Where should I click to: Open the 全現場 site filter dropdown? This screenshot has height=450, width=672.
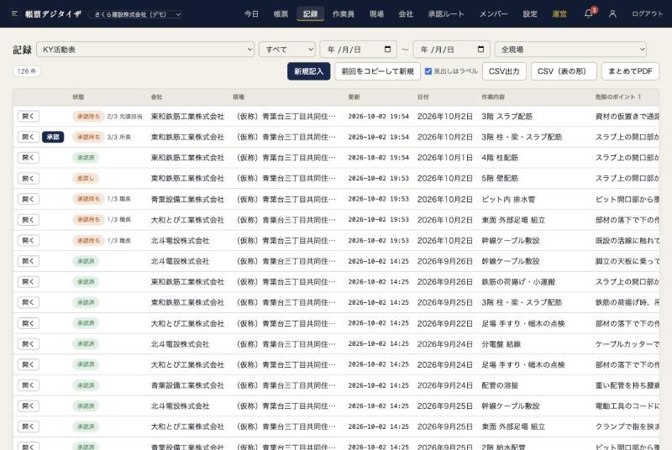[x=570, y=50]
